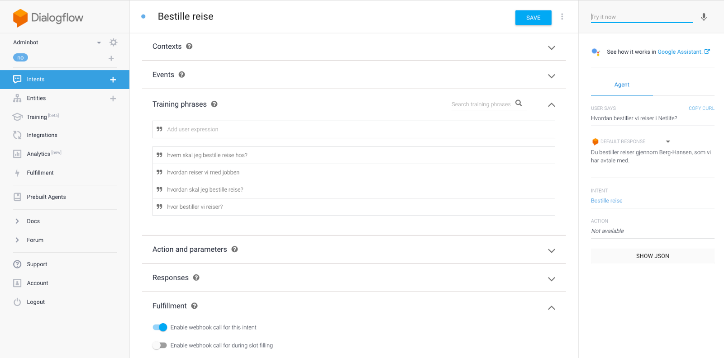The height and width of the screenshot is (358, 724).
Task: Switch to the Agent tab
Action: [x=622, y=85]
